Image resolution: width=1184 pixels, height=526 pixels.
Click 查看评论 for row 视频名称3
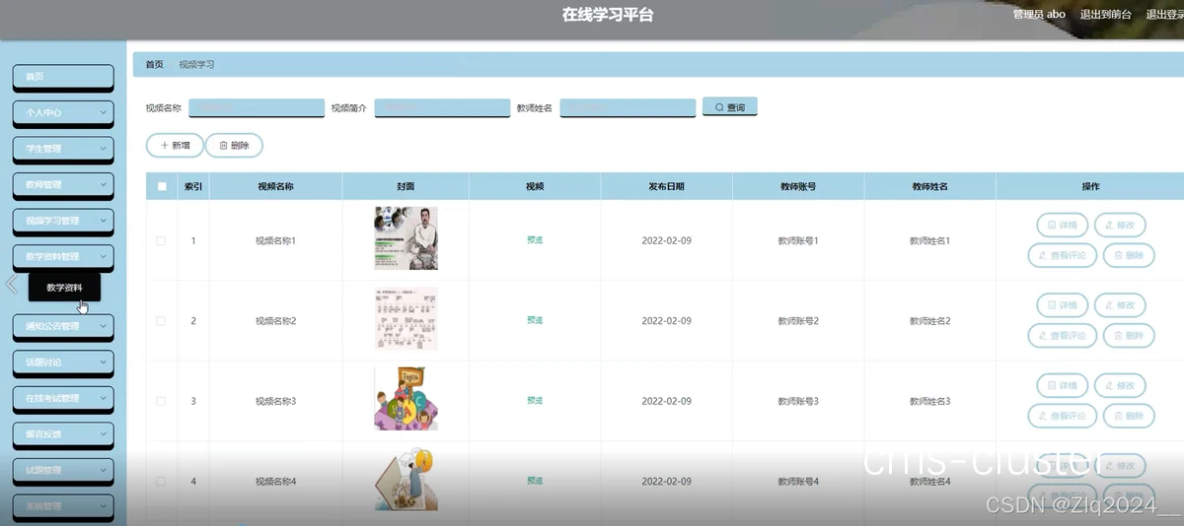coord(1063,416)
